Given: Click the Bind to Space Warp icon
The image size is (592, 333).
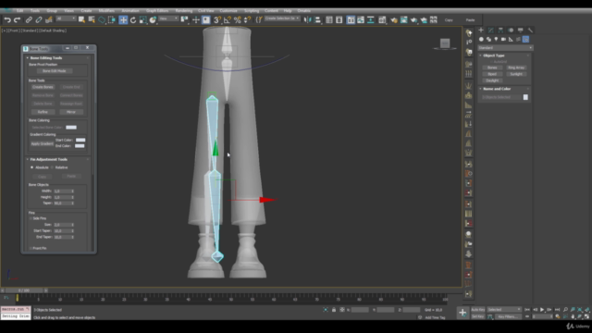Looking at the screenshot, I should pos(49,20).
